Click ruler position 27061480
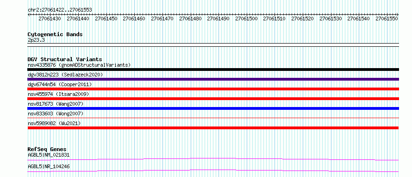 tap(190, 19)
